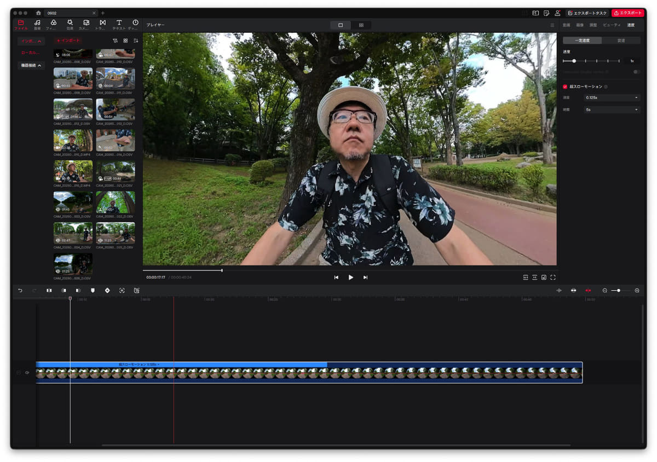Click file name CAM_2026...014_D.OSV
This screenshot has height=462, width=657.
pyautogui.click(x=116, y=155)
